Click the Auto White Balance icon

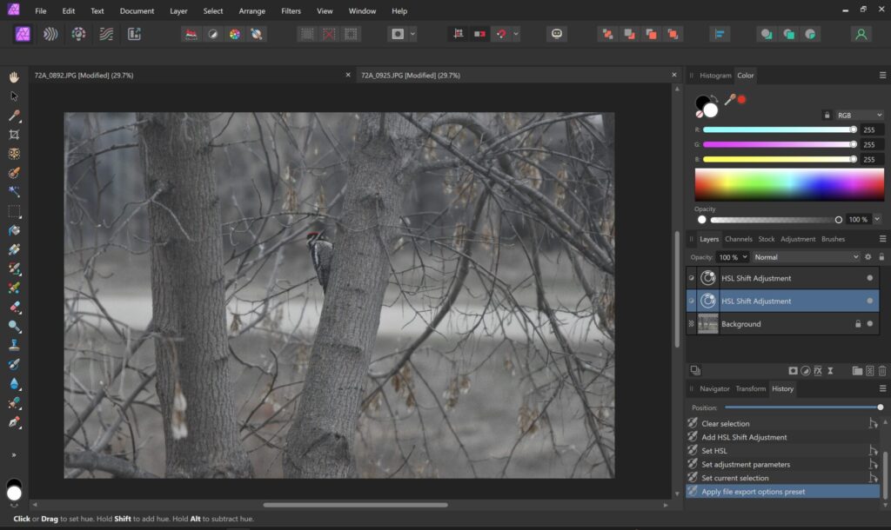257,34
